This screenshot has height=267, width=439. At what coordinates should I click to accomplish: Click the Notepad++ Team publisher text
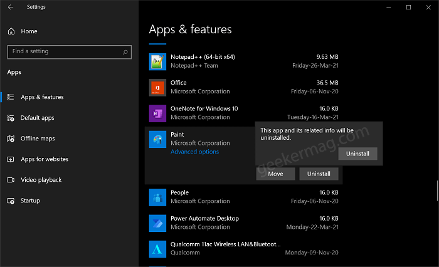(x=194, y=65)
